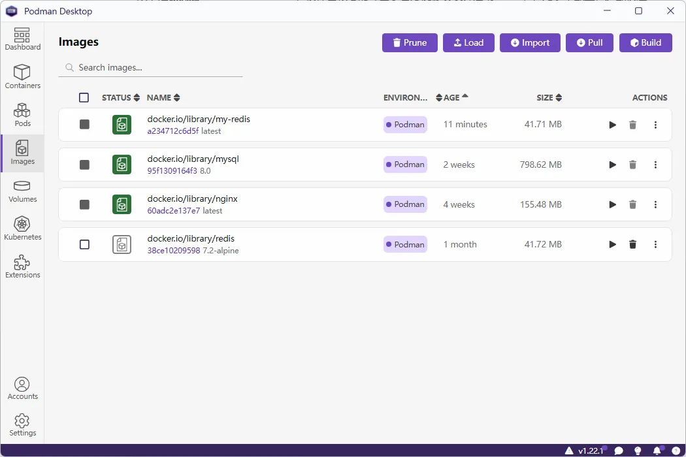Viewport: 686px width, 457px height.
Task: Prune unused images
Action: click(410, 42)
